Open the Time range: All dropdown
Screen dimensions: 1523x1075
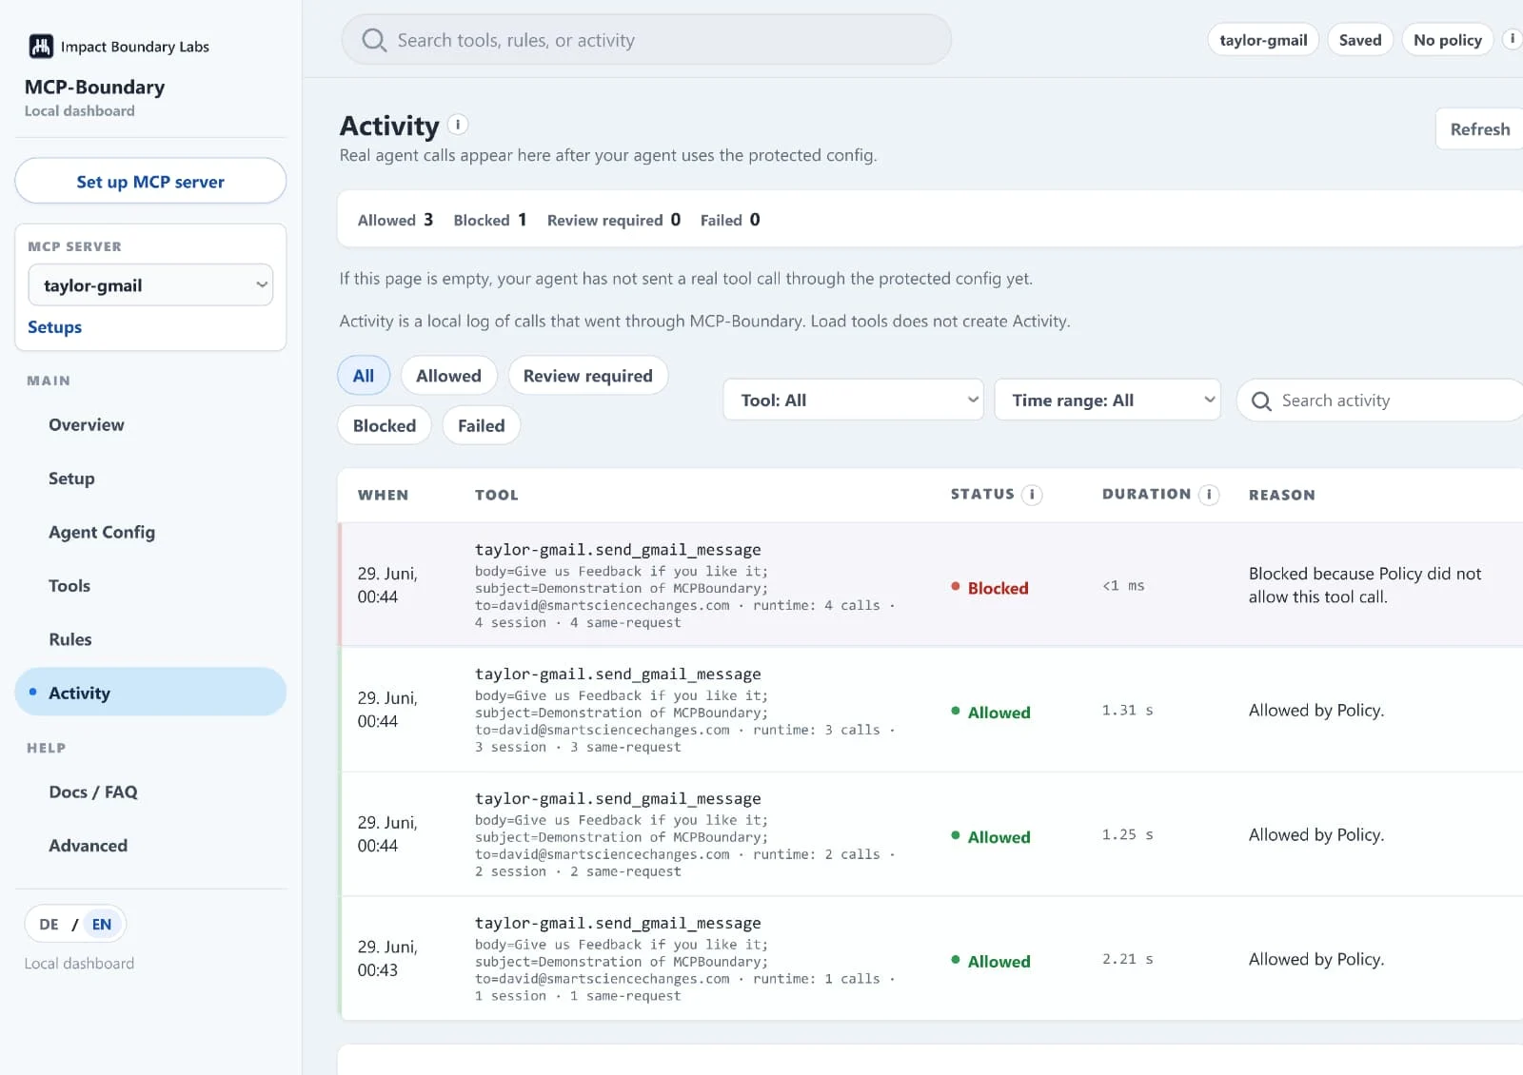click(1108, 401)
